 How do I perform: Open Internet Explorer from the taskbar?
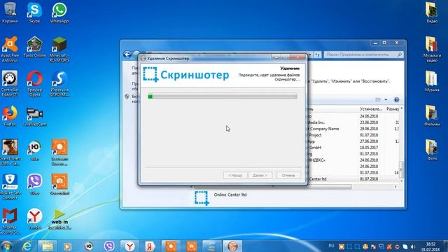pos(27,246)
